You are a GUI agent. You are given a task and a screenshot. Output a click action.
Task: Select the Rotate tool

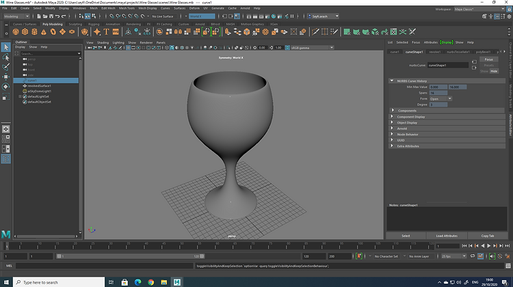6,87
